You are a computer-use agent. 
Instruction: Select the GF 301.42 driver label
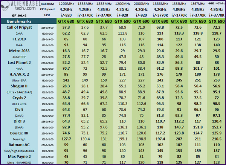pos(19,15)
